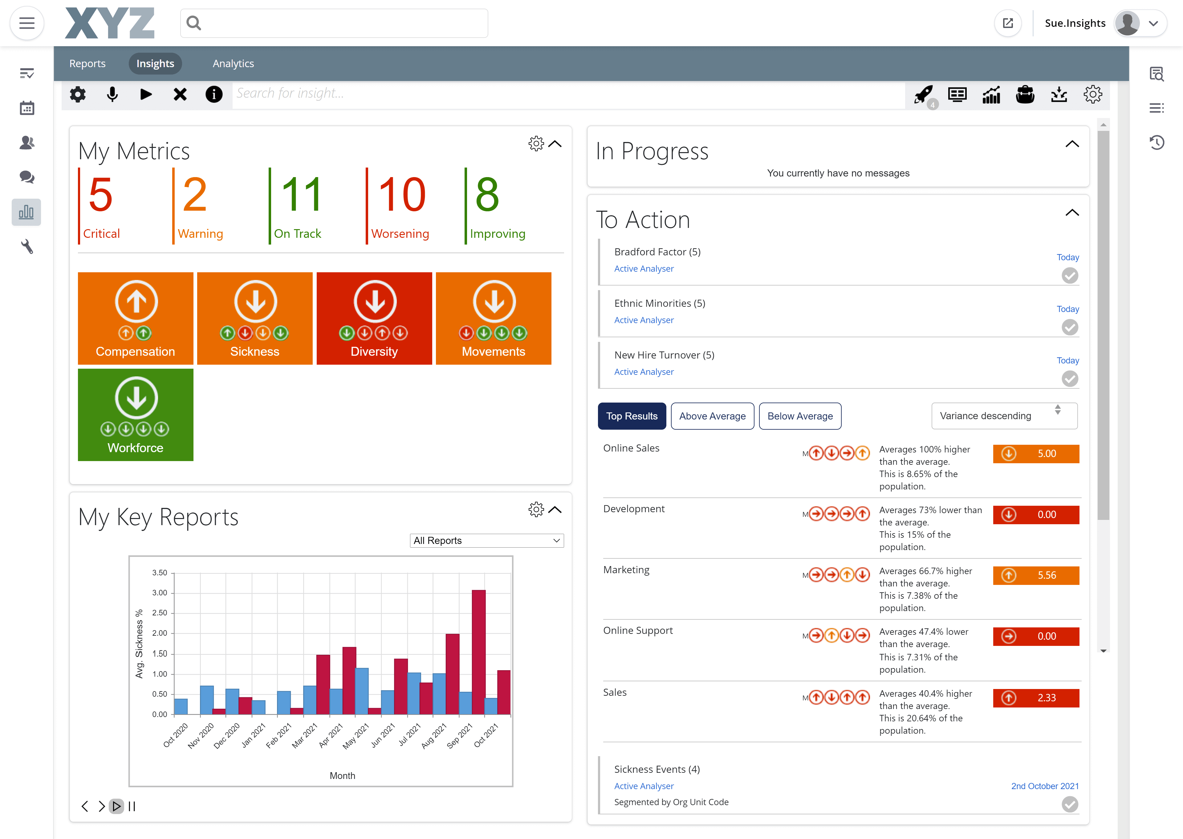1183x839 pixels.
Task: Start voice search with the microphone icon
Action: [112, 95]
